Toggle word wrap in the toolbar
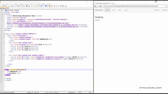Screen dimensions: 168x94 (x=41, y=6)
